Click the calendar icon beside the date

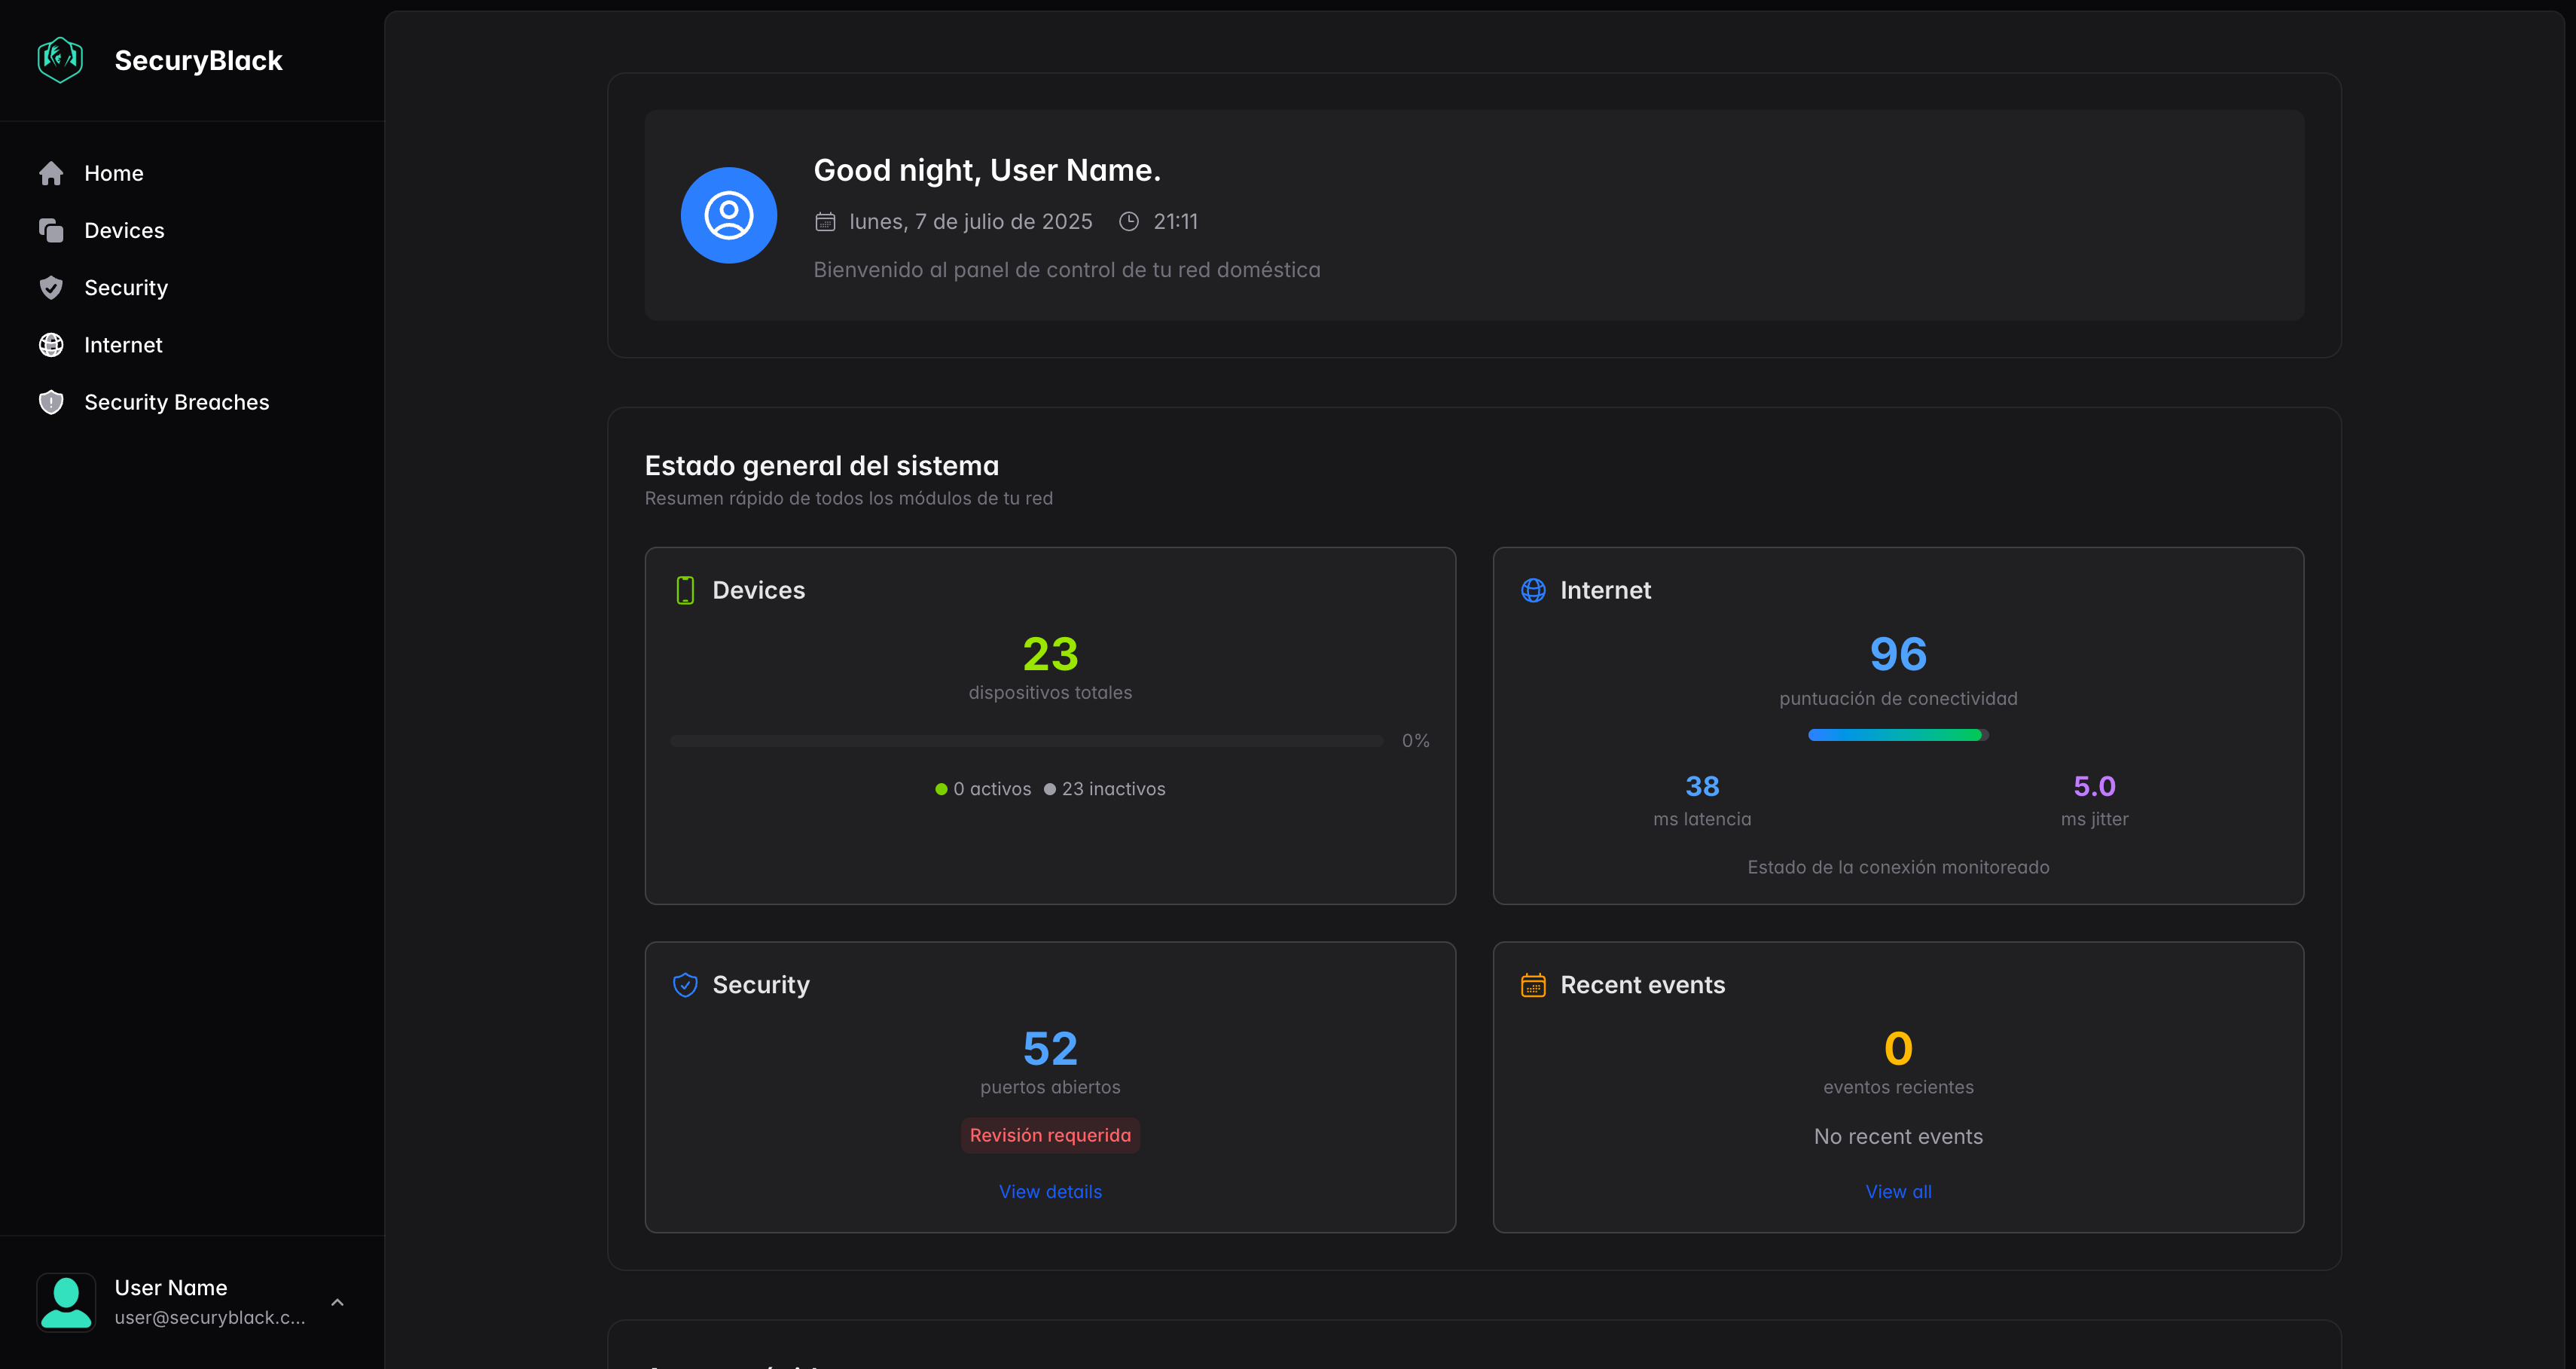pos(825,222)
